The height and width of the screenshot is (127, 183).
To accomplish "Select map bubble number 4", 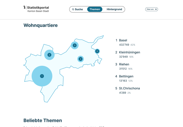I will coord(81,59).
